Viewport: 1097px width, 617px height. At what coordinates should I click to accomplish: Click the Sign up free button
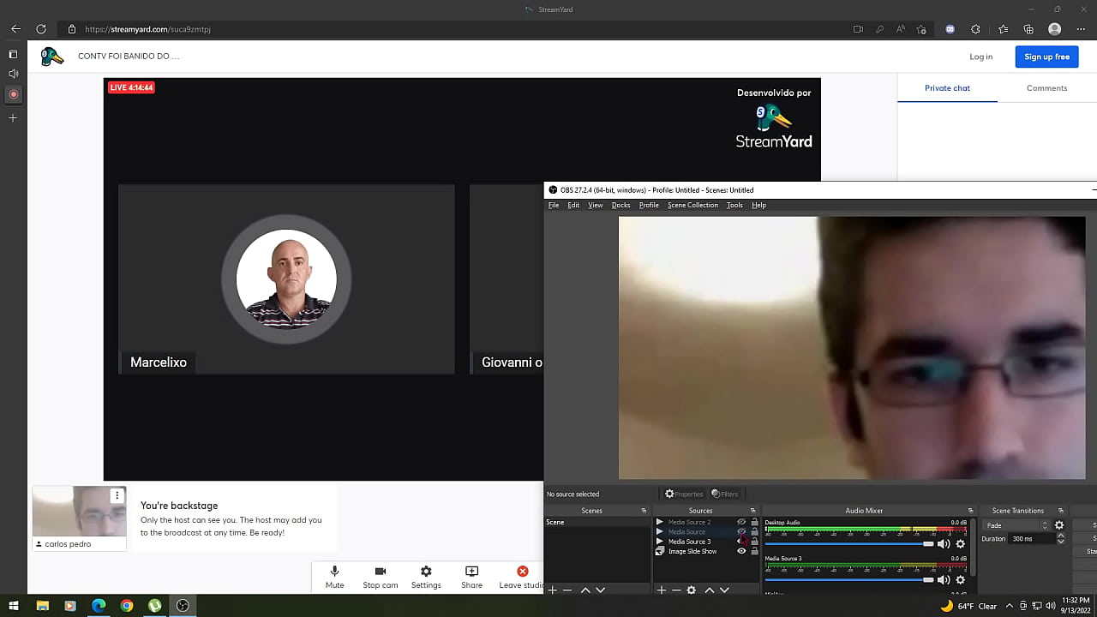1046,57
